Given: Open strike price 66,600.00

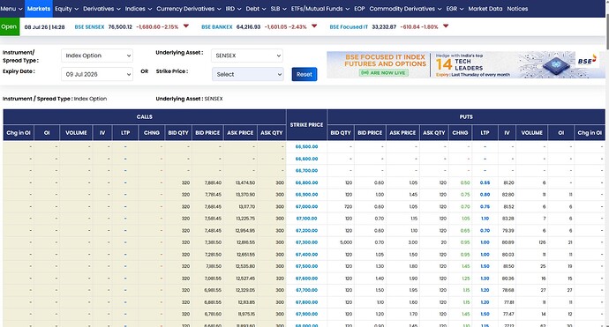Looking at the screenshot, I should click(x=306, y=159).
